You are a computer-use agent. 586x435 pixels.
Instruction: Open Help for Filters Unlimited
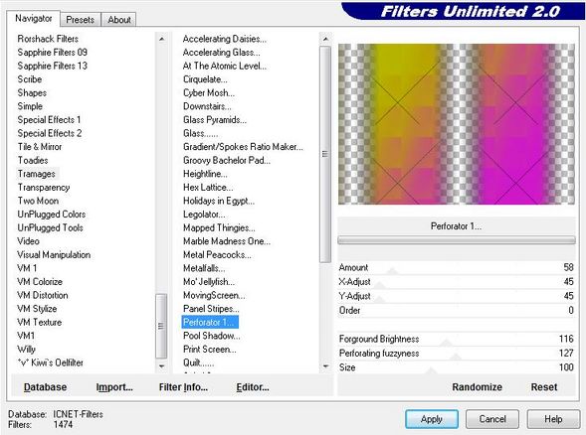click(553, 419)
